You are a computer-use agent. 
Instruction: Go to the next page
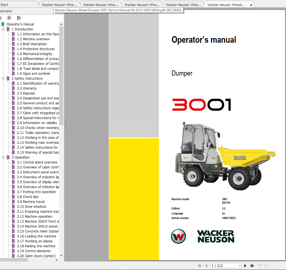click(x=245, y=266)
